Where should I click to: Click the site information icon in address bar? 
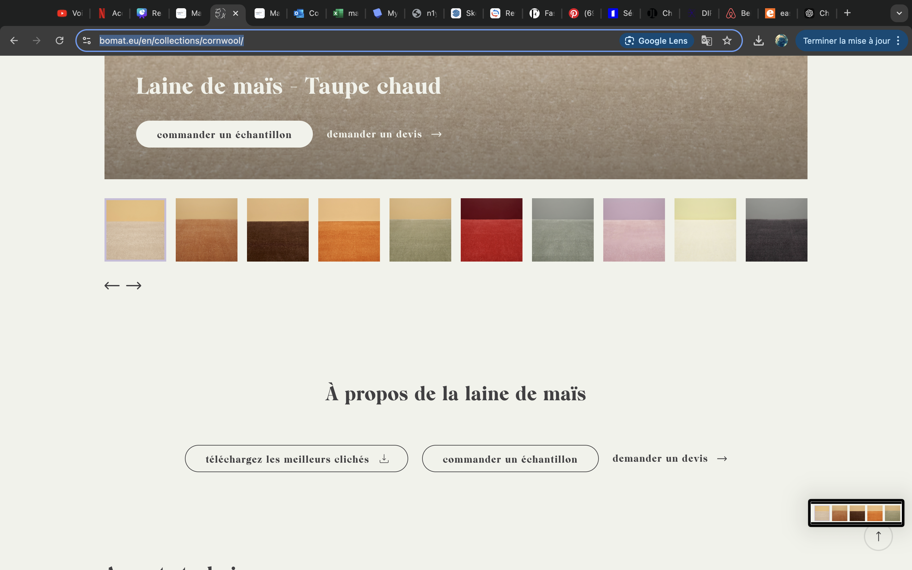(87, 41)
